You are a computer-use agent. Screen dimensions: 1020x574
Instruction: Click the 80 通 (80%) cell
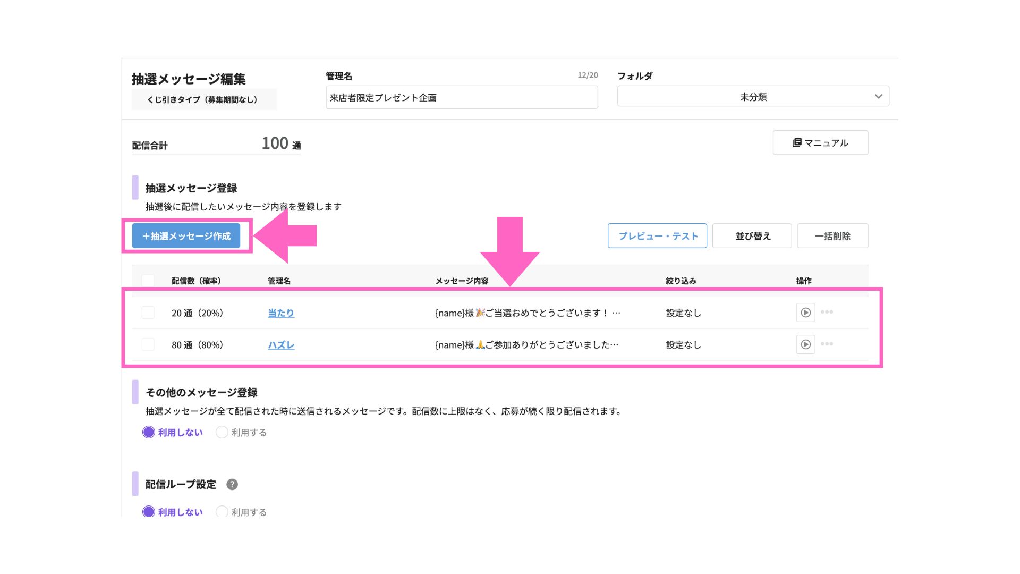(198, 345)
